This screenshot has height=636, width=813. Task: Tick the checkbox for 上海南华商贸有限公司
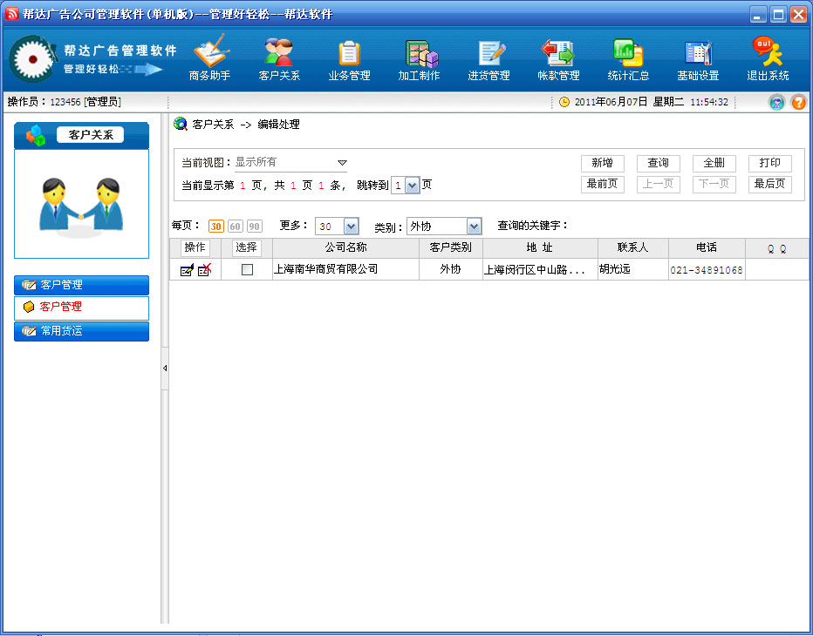pyautogui.click(x=248, y=270)
